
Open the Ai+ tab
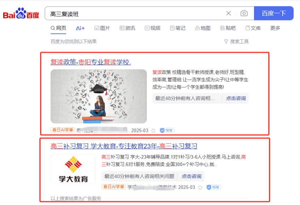click(x=80, y=28)
